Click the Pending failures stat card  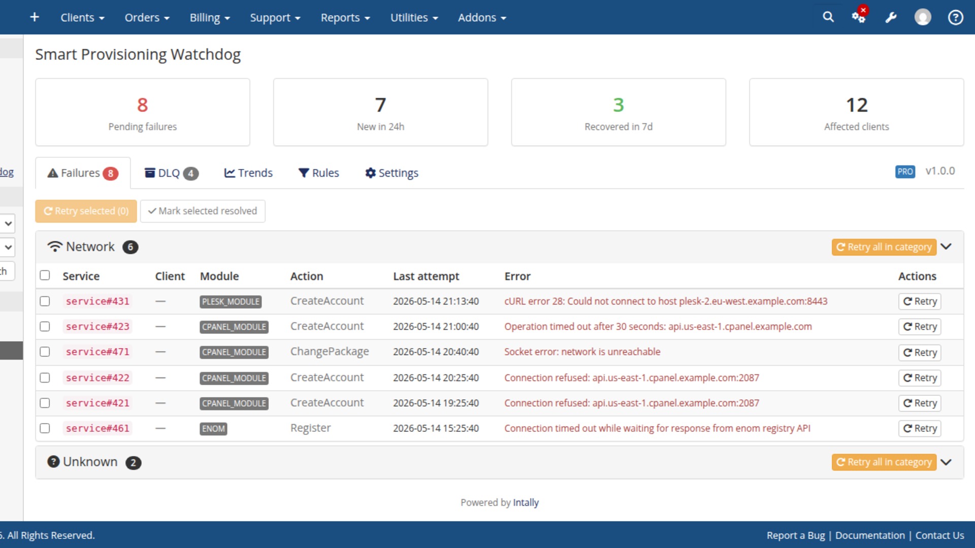[143, 112]
